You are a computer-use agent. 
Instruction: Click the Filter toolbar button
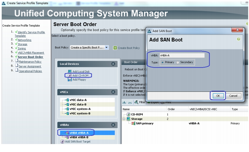point(140,102)
